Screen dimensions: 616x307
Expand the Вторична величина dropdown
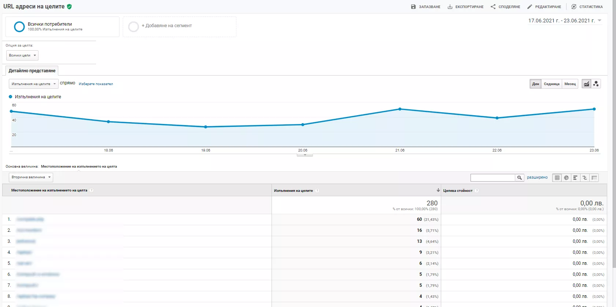(x=31, y=177)
